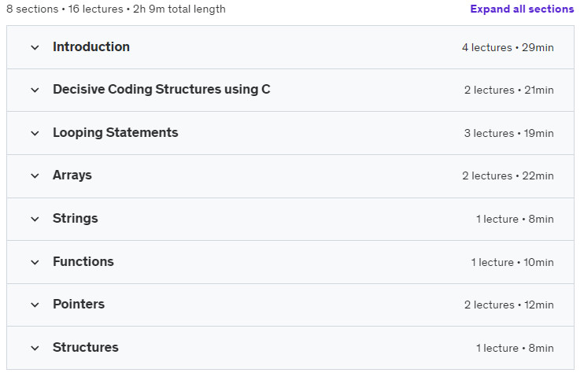Click the '2 lectures • 21min' text
This screenshot has width=584, height=373.
[x=508, y=90]
